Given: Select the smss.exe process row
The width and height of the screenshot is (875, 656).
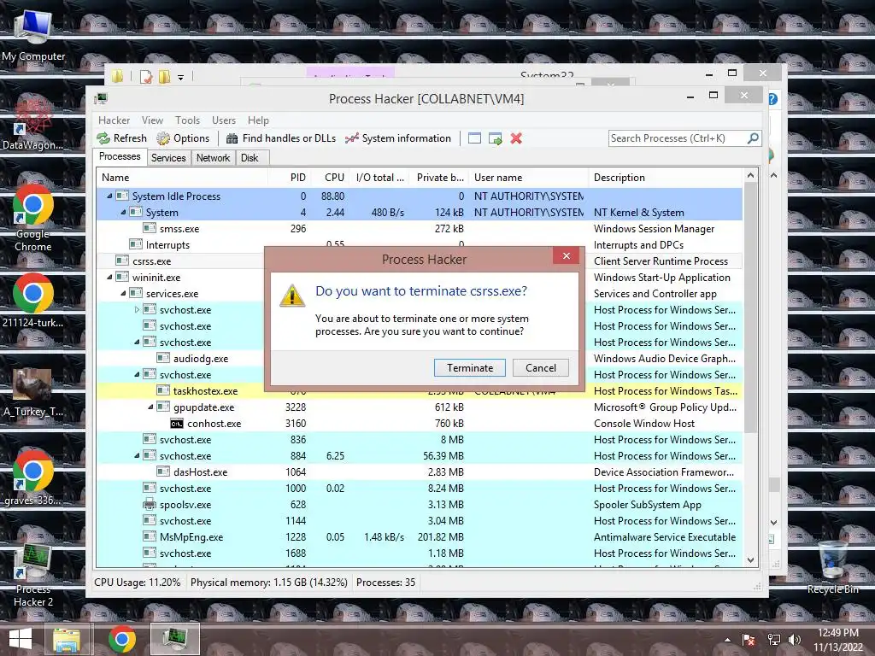Looking at the screenshot, I should tap(419, 229).
